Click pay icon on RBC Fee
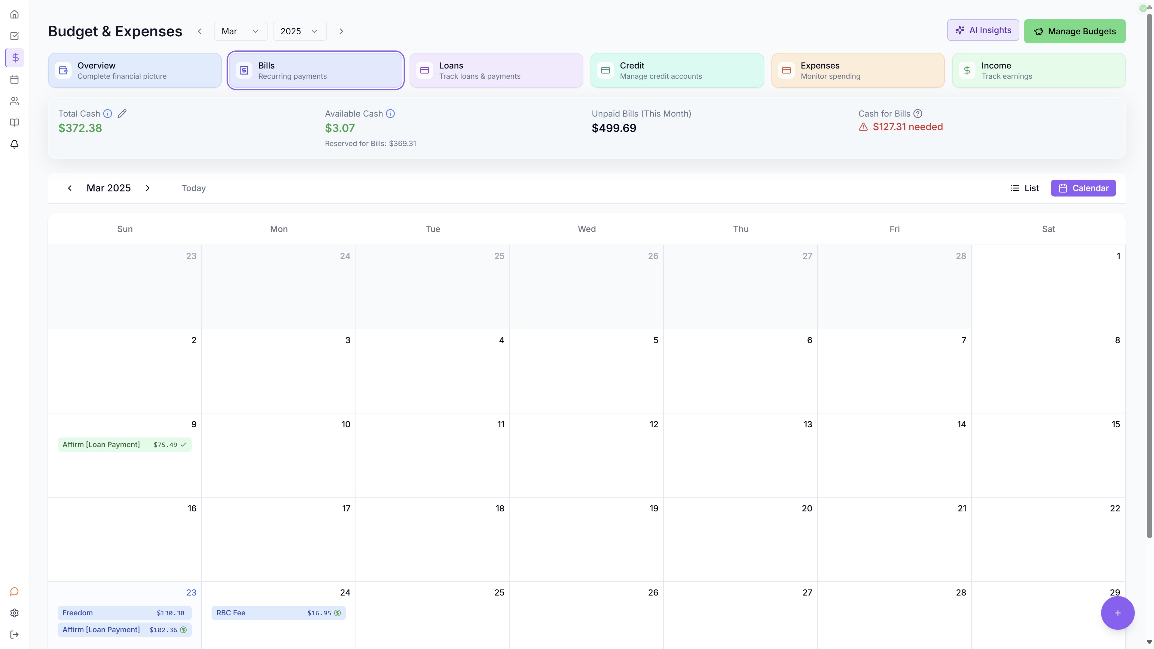The height and width of the screenshot is (649, 1154). tap(337, 613)
